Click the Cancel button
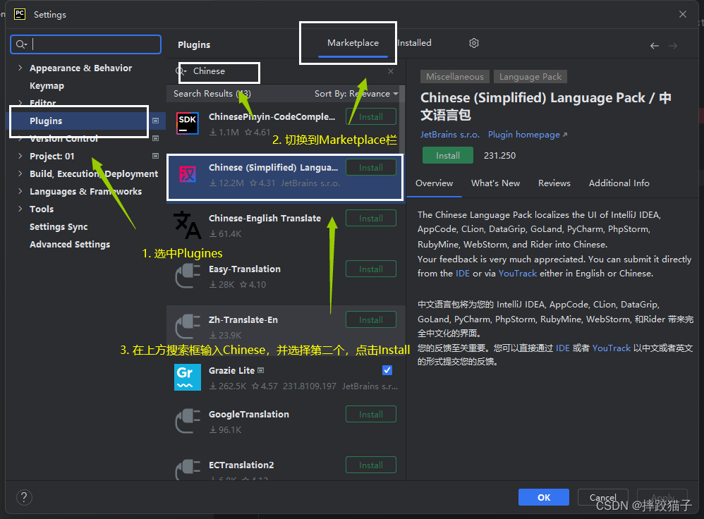This screenshot has width=704, height=519. (602, 497)
